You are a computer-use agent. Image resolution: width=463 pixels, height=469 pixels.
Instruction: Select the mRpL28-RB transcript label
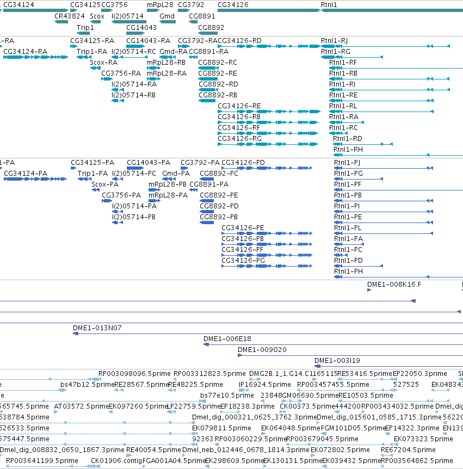(x=166, y=63)
